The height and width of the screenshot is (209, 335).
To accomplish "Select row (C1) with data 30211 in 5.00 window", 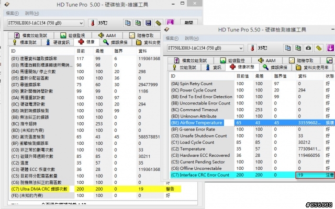I will click(x=85, y=156).
